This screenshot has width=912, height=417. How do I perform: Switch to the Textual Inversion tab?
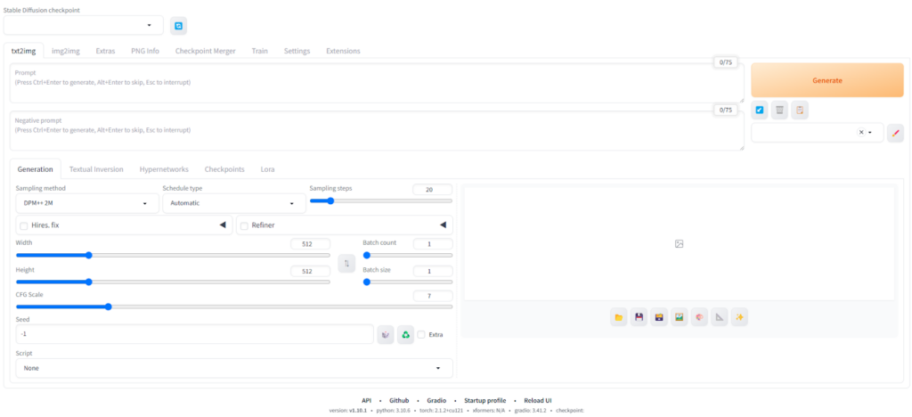pos(96,169)
